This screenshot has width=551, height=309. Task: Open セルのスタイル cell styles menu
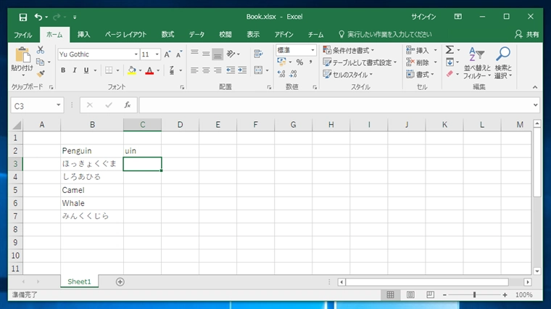pyautogui.click(x=348, y=75)
